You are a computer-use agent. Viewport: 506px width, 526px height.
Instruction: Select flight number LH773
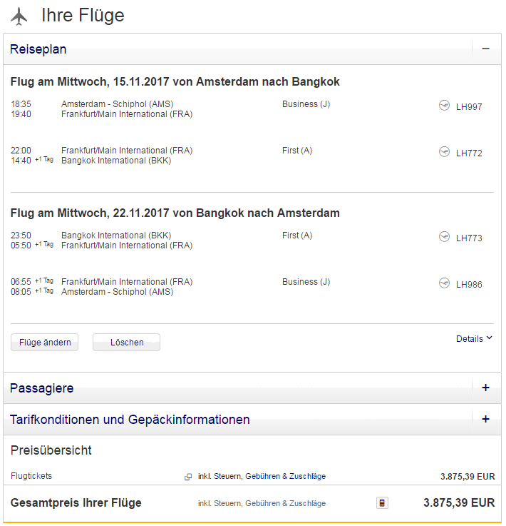coord(469,238)
